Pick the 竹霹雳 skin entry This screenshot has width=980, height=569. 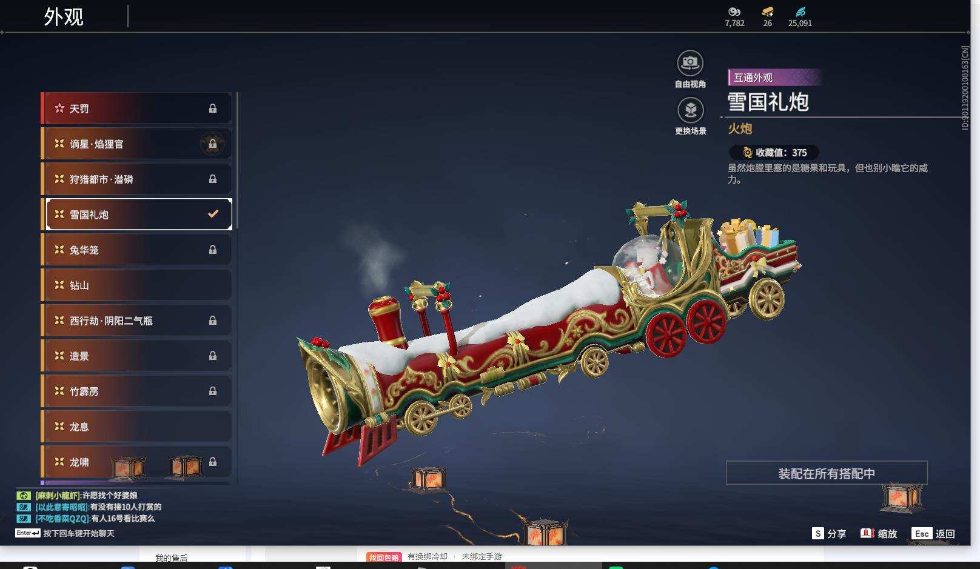pyautogui.click(x=137, y=391)
